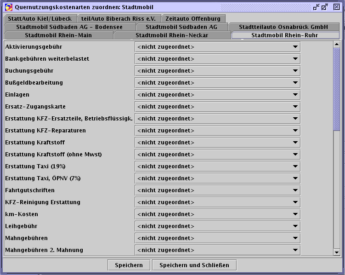Click the 'Fahrtgutschriften' label
The width and height of the screenshot is (345, 275).
point(30,190)
